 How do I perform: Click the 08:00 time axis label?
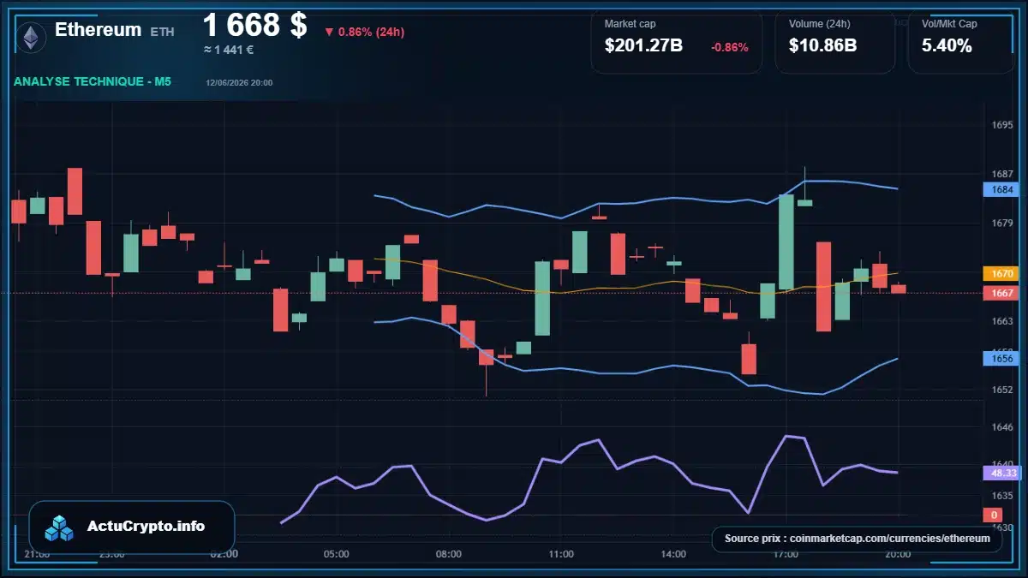pyautogui.click(x=448, y=554)
